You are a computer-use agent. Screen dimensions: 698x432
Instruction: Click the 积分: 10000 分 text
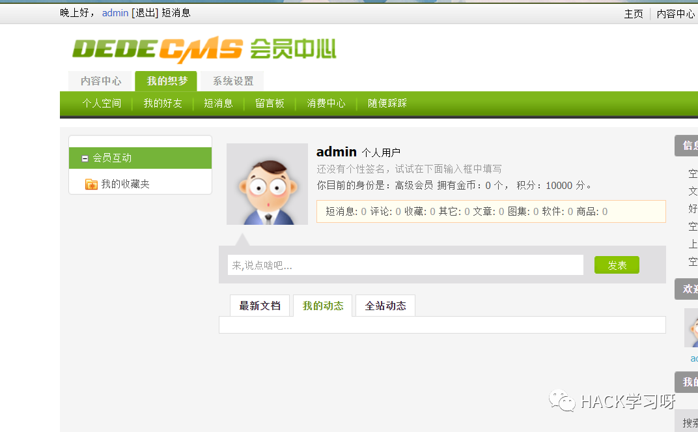[553, 185]
